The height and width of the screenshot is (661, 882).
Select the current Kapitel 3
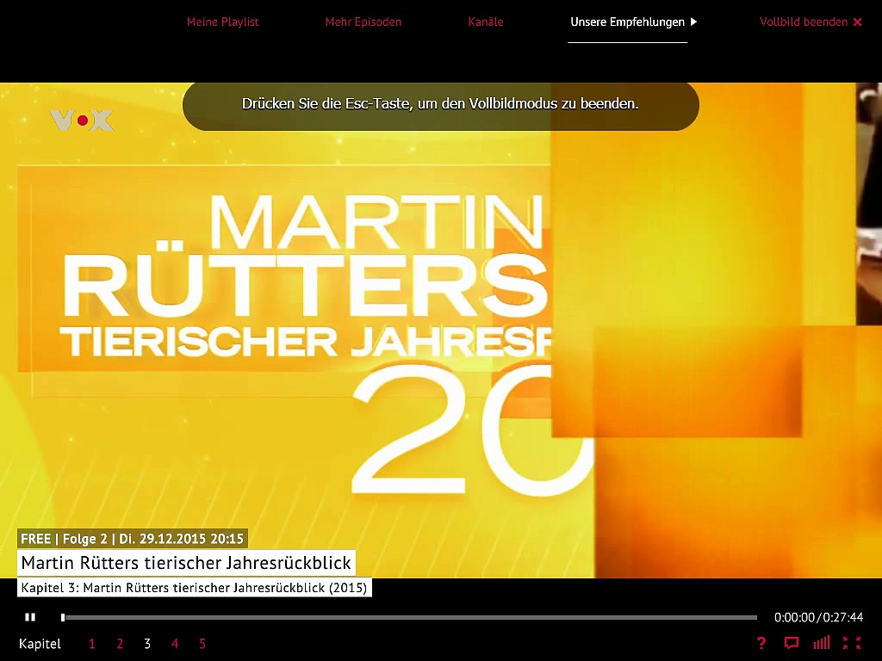click(147, 644)
